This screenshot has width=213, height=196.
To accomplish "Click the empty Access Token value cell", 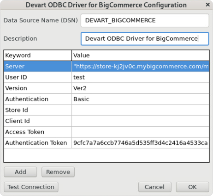I will (141, 132).
